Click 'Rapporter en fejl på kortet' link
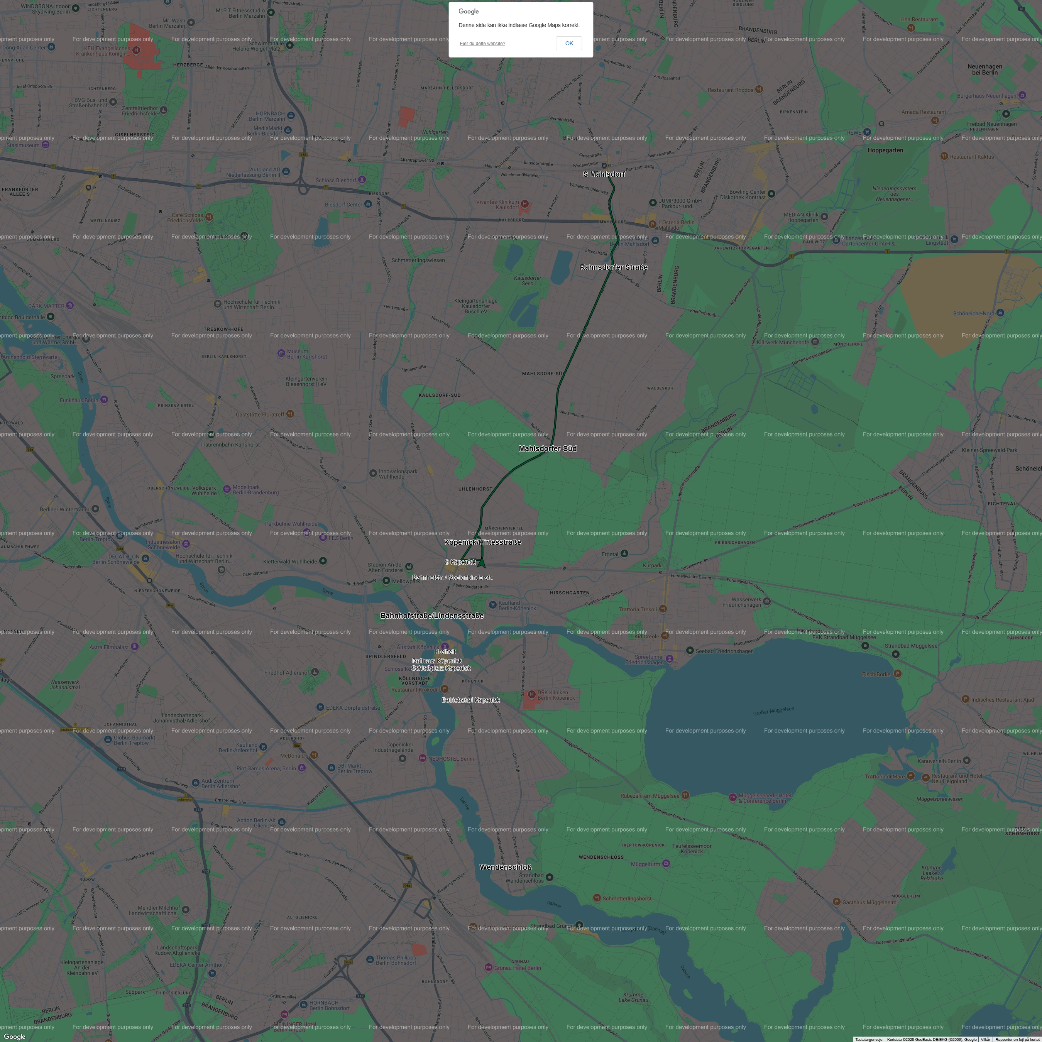Image resolution: width=1042 pixels, height=1042 pixels. [1017, 1039]
